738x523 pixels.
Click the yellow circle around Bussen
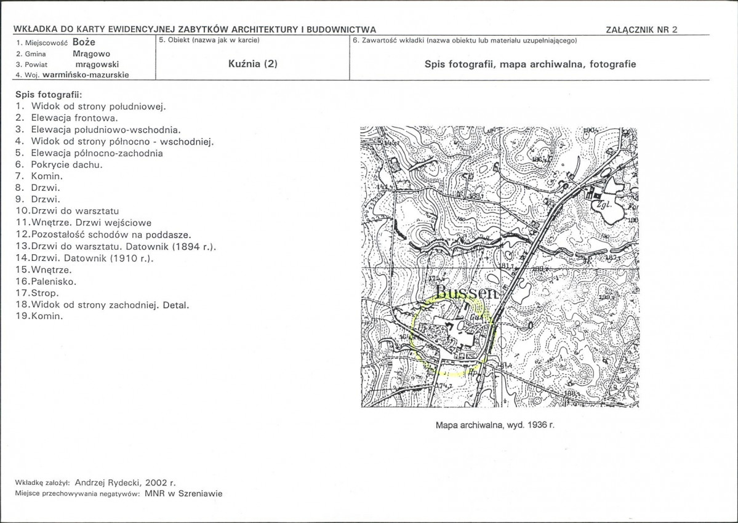tap(452, 337)
